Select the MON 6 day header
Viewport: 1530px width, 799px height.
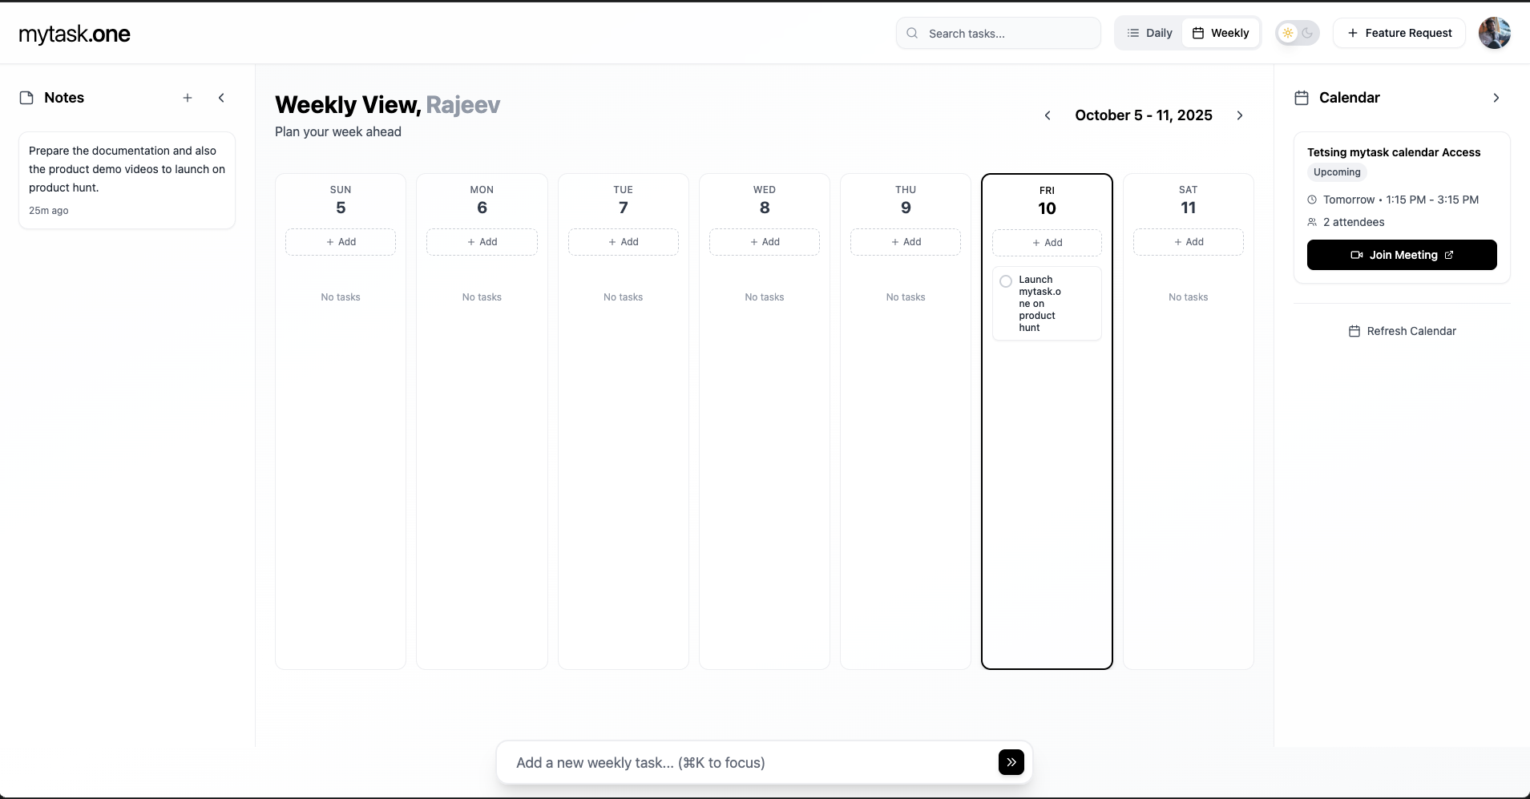[x=482, y=200]
